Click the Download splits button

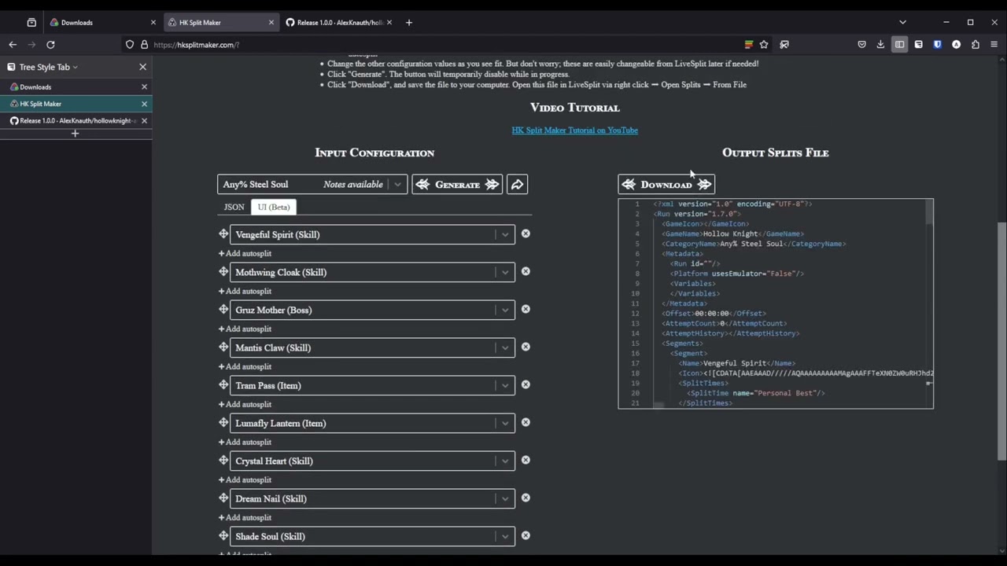[x=666, y=185]
